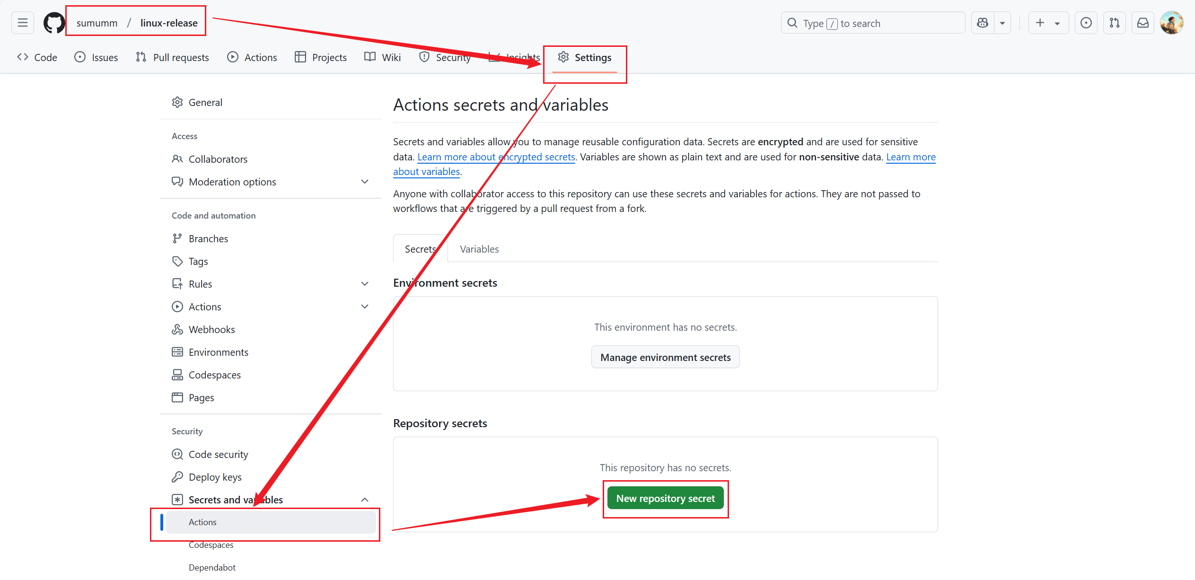Open the create new plus dropdown
Screen dimensions: 1195x580
coord(1048,23)
